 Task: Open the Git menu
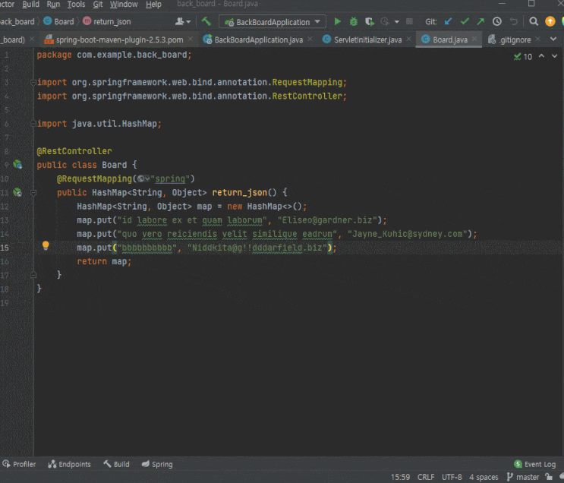(98, 5)
